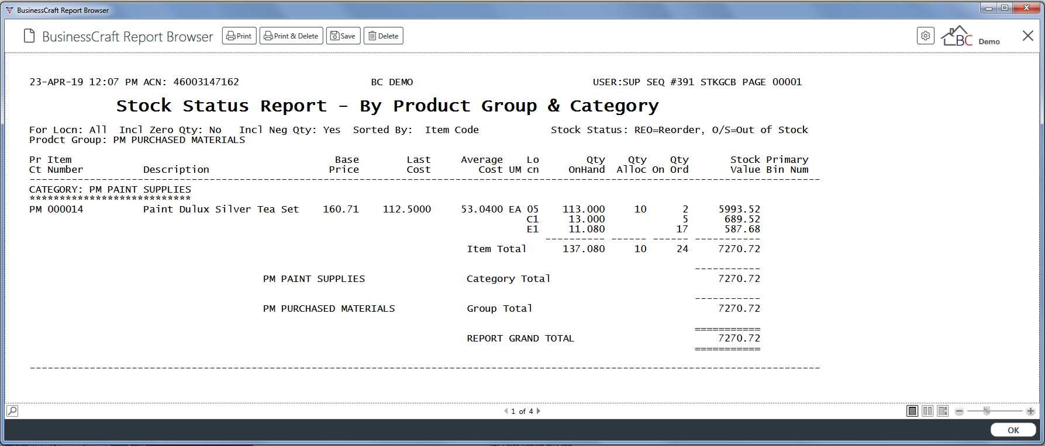Click qty on hand '13.000'
Image resolution: width=1045 pixels, height=446 pixels.
[x=587, y=219]
